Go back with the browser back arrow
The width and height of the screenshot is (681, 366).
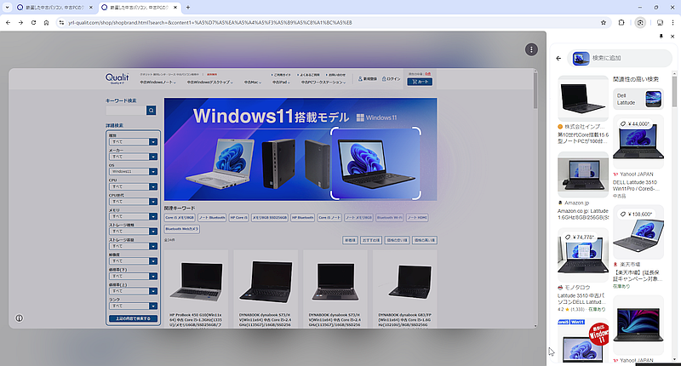click(x=9, y=23)
